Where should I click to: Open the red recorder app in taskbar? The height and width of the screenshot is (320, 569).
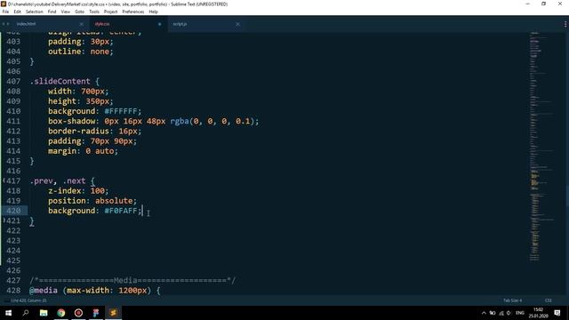tap(78, 313)
